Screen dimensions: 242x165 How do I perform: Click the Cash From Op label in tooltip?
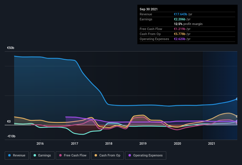[150, 34]
